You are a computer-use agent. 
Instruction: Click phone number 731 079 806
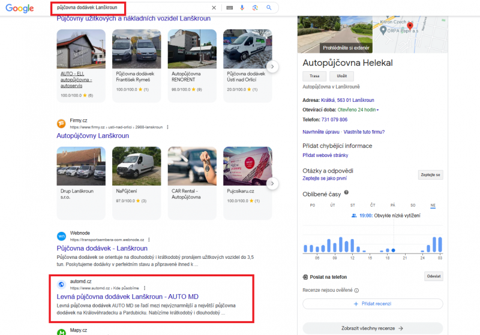(x=334, y=120)
